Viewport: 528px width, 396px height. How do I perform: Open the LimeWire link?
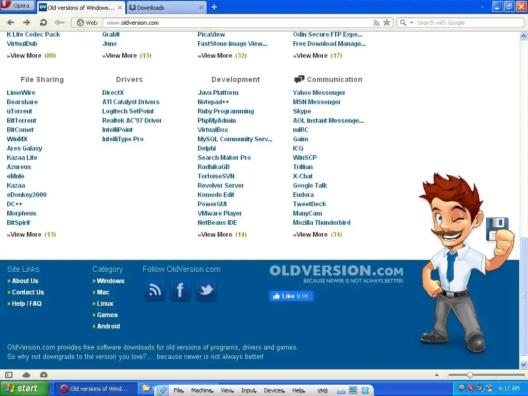pos(21,93)
